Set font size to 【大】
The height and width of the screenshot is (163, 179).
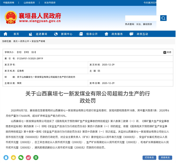coord(19,52)
